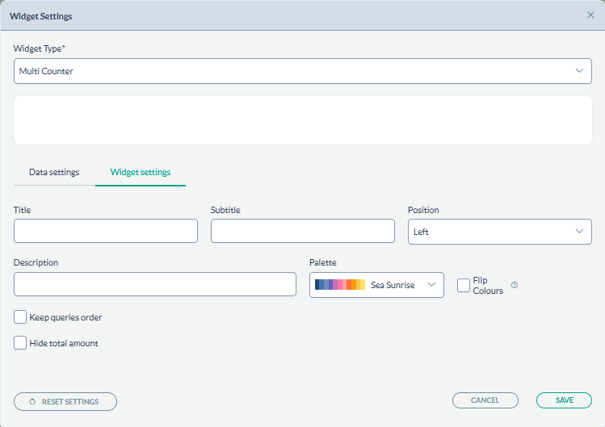Close the Widget Settings dialog with X
Image resolution: width=605 pixels, height=427 pixels.
[x=590, y=15]
